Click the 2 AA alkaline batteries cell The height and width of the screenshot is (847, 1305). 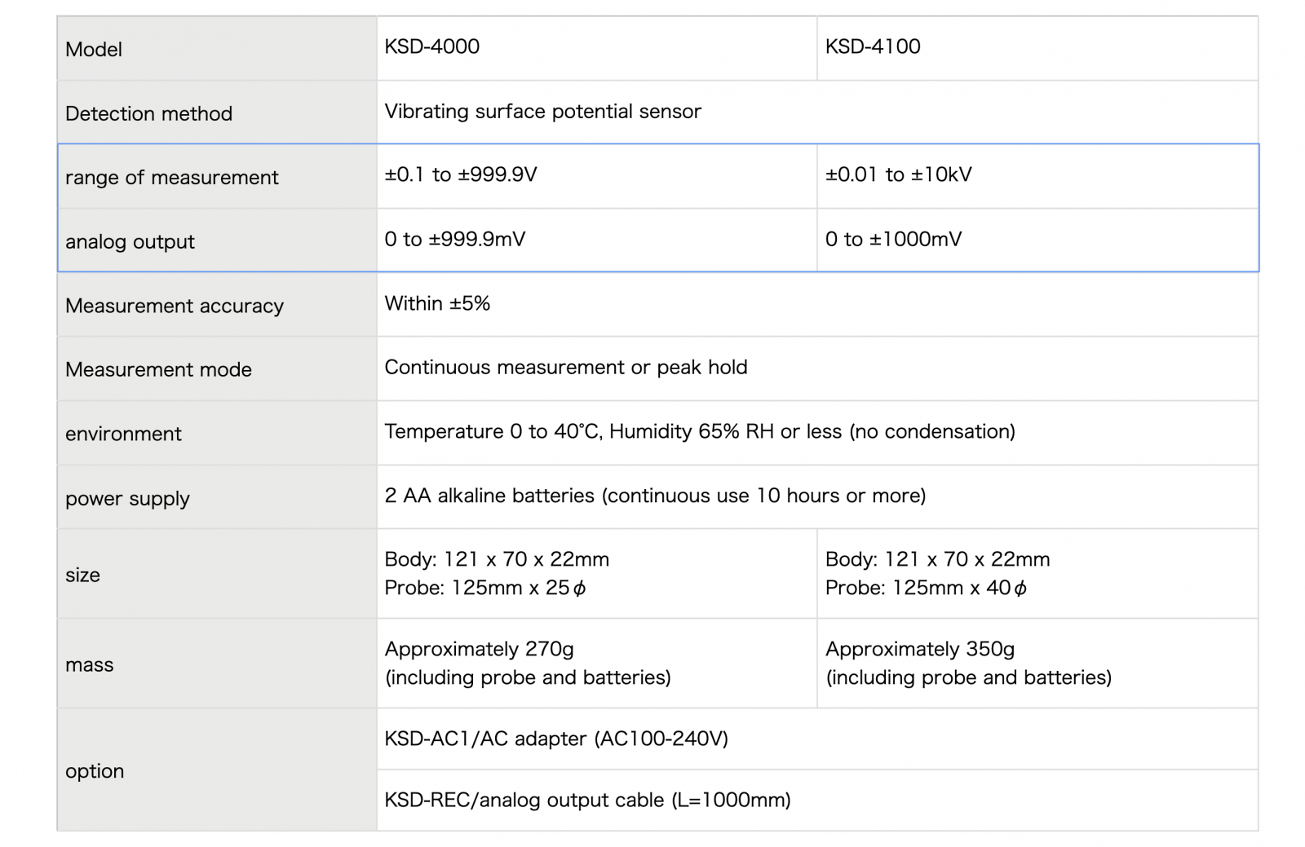click(x=817, y=497)
